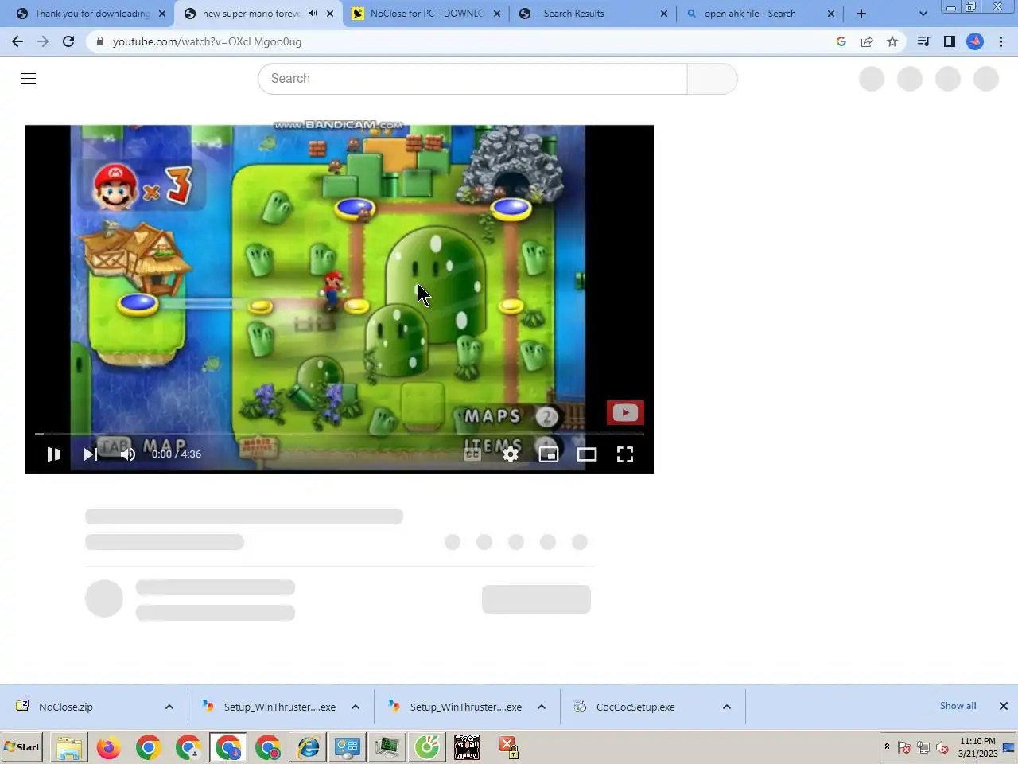Expand options for first Setup_WinThruster download
The width and height of the screenshot is (1018, 764).
click(x=356, y=707)
